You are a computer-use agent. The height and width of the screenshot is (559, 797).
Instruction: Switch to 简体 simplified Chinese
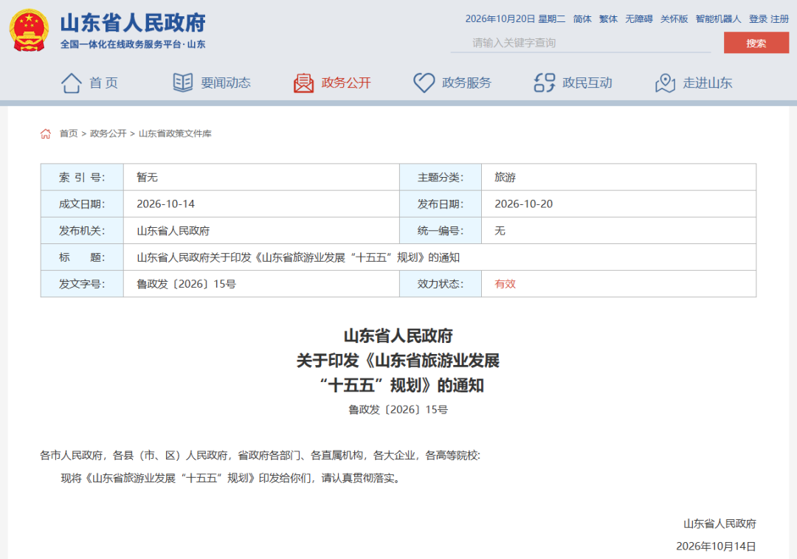coord(582,18)
